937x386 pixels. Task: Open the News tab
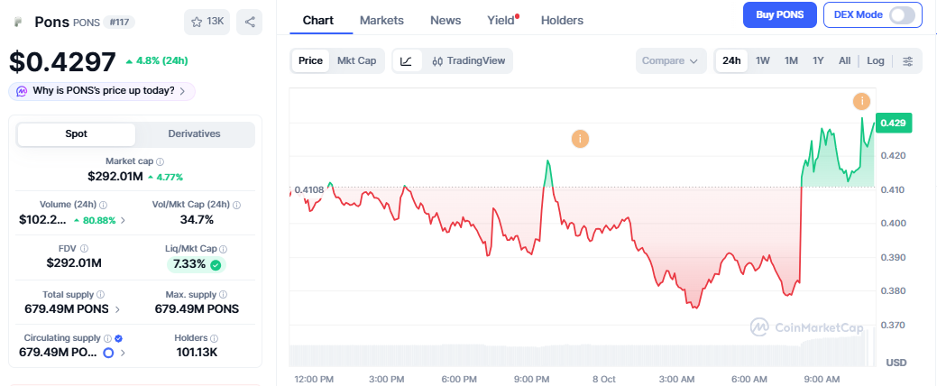pyautogui.click(x=446, y=21)
